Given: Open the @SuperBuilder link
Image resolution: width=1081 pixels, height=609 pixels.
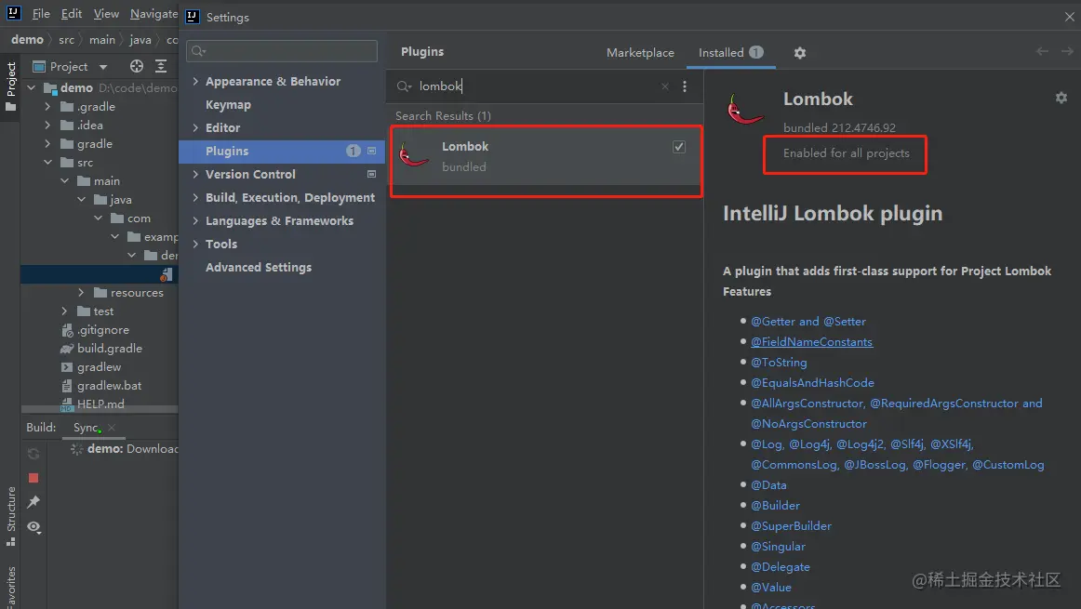Looking at the screenshot, I should tap(791, 526).
